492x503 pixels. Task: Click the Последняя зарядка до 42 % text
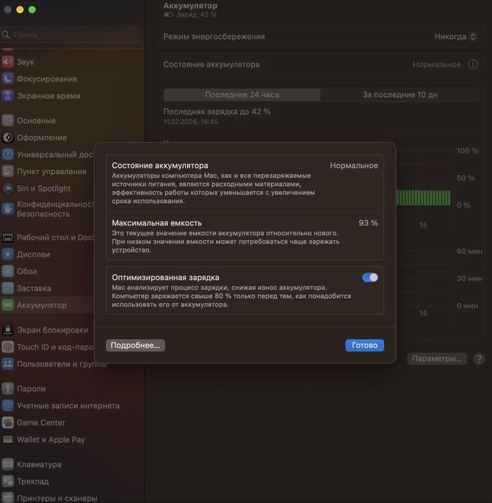tap(217, 112)
